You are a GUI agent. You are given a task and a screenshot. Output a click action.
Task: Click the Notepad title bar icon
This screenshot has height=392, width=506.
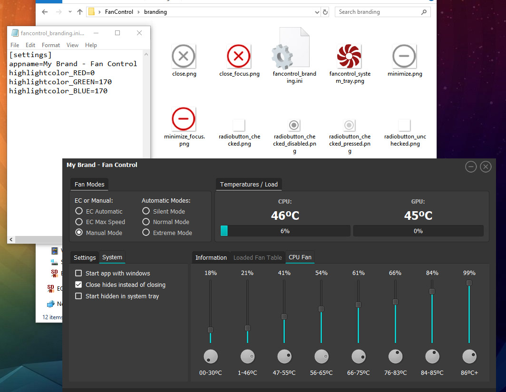(15, 33)
